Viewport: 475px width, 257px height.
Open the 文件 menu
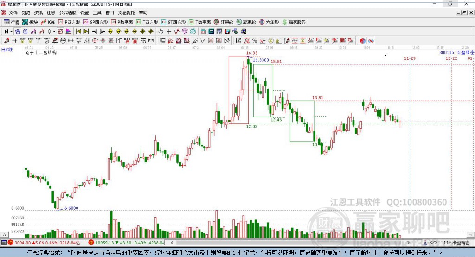coord(13,13)
